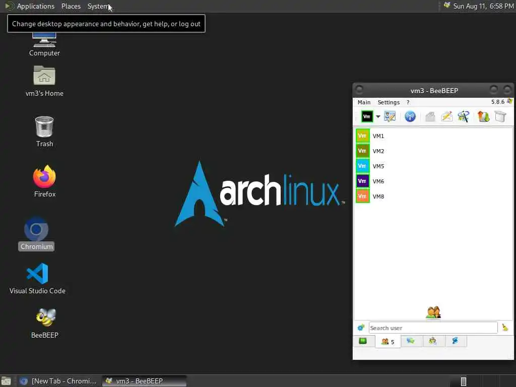Click the two-people icon below user list
The height and width of the screenshot is (387, 516).
(433, 312)
